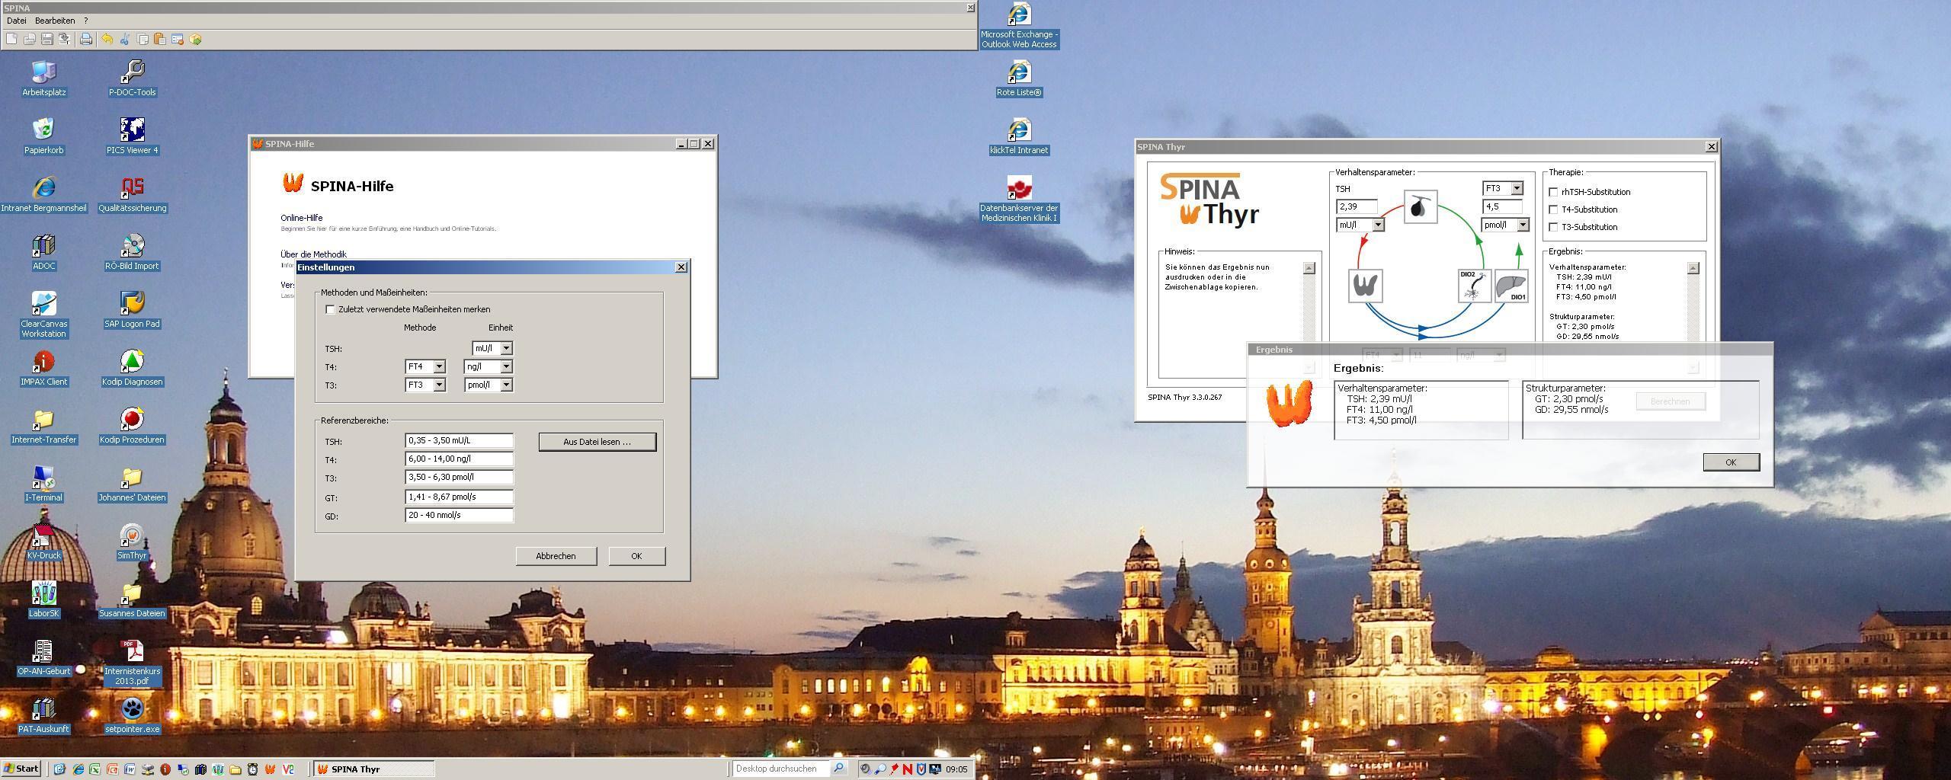This screenshot has height=780, width=1951.
Task: Open SAP Logon Pad desktop icon
Action: 132,310
